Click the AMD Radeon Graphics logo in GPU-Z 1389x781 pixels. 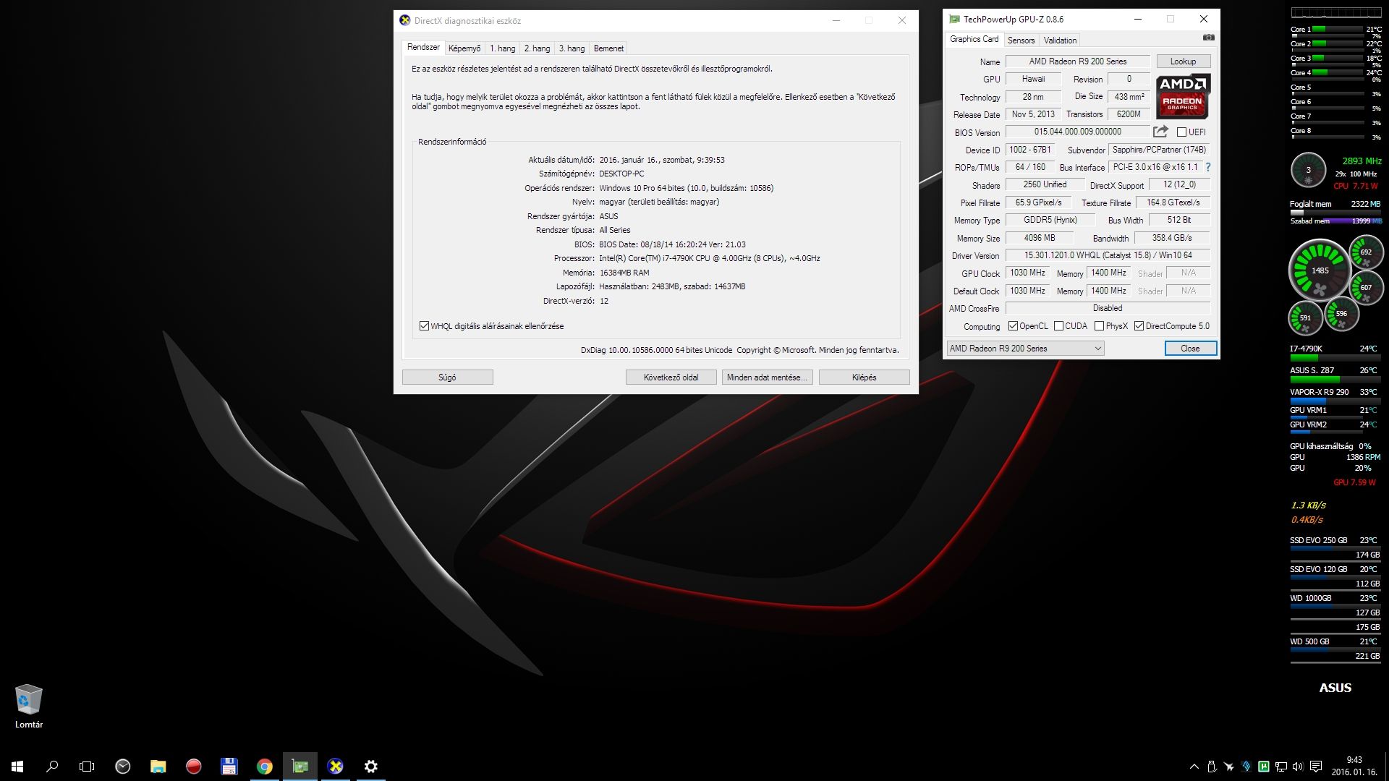1183,96
